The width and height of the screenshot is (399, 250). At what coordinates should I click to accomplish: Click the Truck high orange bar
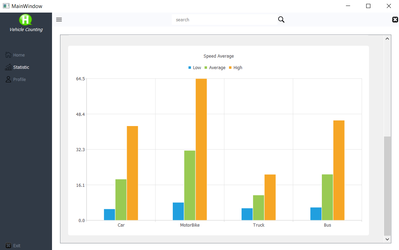(270, 197)
